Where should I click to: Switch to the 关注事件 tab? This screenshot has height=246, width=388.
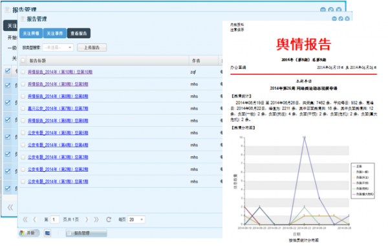click(55, 34)
